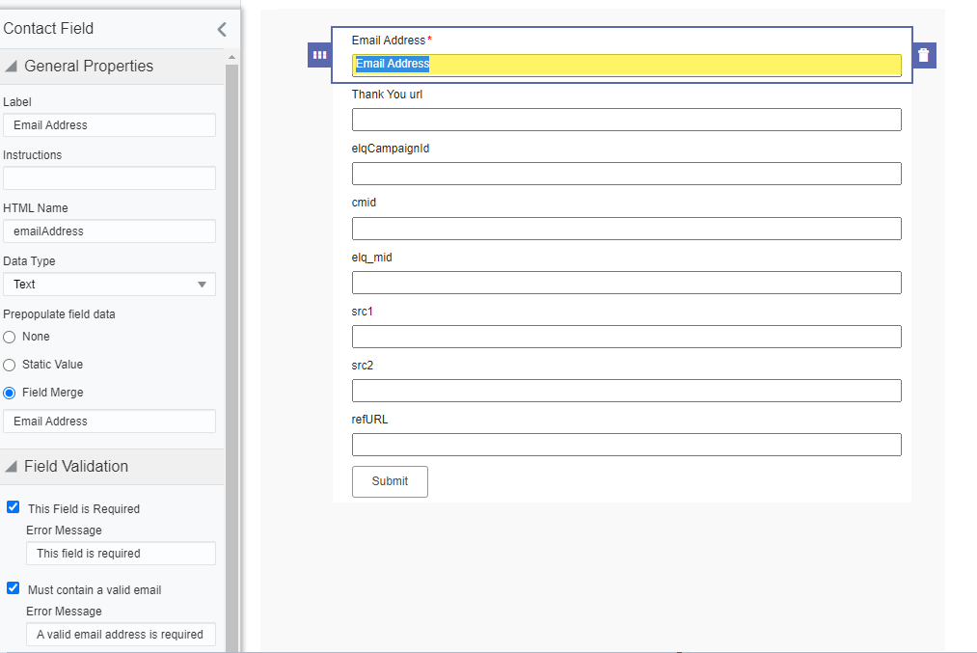Focus the Instructions text box

[x=109, y=178]
